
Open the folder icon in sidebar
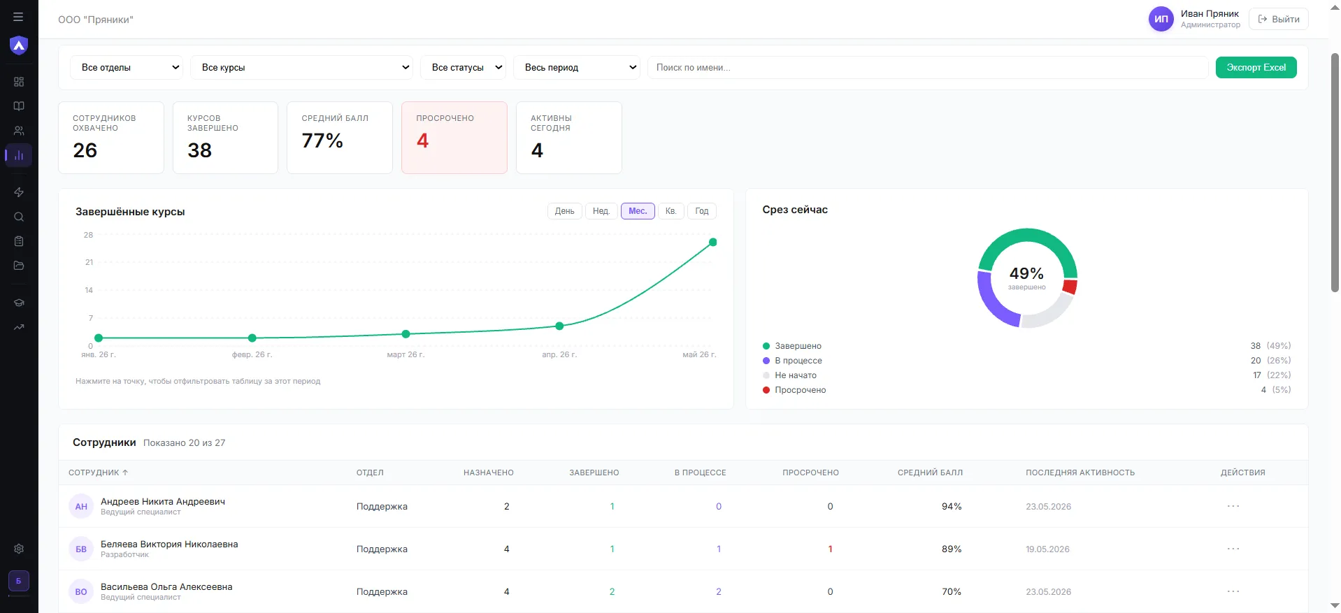pos(19,266)
